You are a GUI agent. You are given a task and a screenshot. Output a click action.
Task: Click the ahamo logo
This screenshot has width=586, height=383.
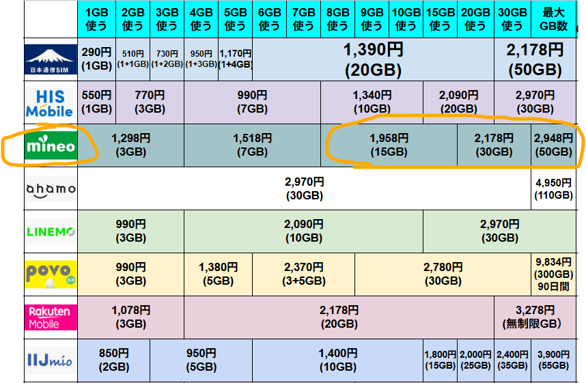click(51, 189)
